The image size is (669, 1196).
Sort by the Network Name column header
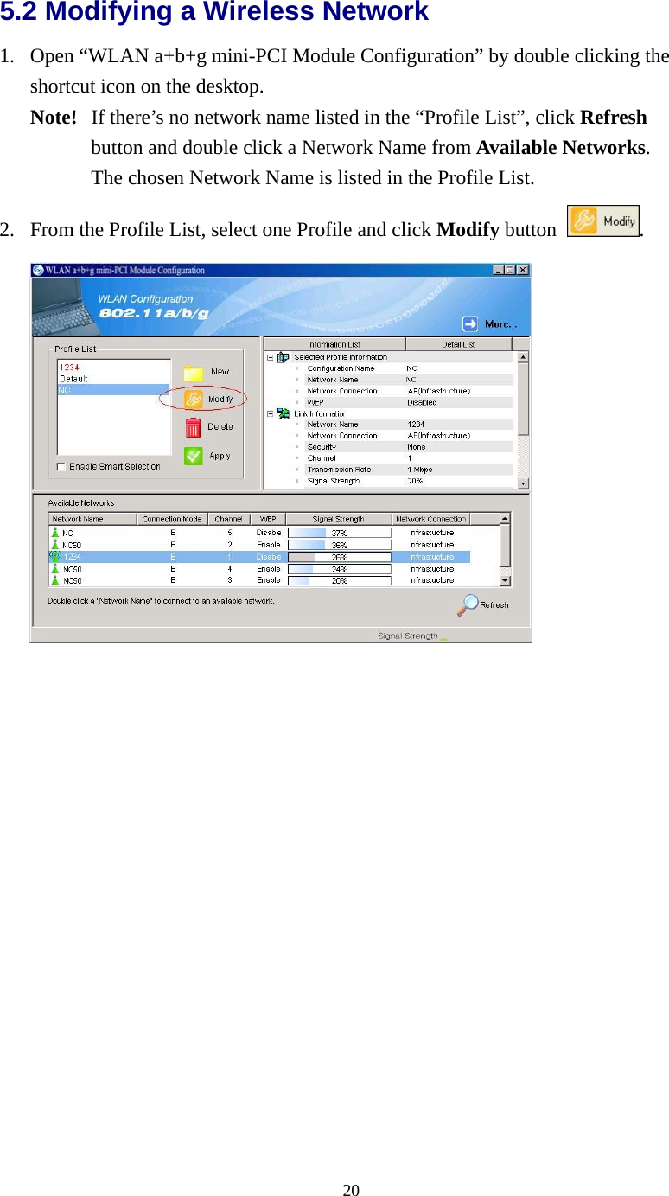click(x=92, y=519)
